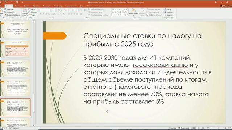Switch to the Вид tab
232x130 pixels.
point(82,6)
